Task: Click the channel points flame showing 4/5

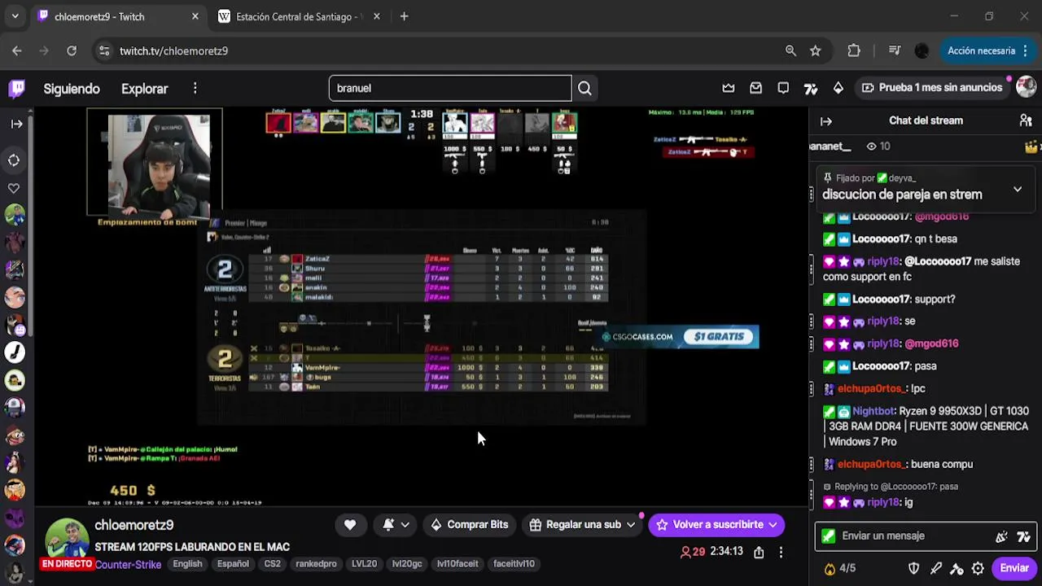Action: click(x=839, y=568)
